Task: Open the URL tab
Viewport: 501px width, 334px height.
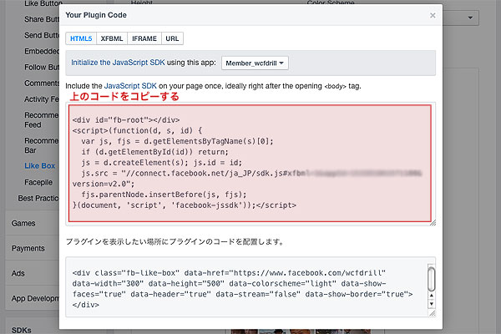Action: click(x=172, y=38)
